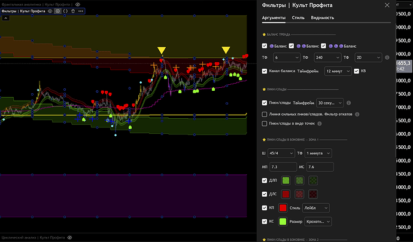This screenshot has width=413, height=242.
Task: Click the МП input field with 7.3
Action: point(284,167)
